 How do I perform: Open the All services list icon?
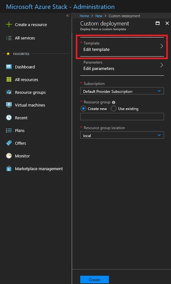(9, 38)
